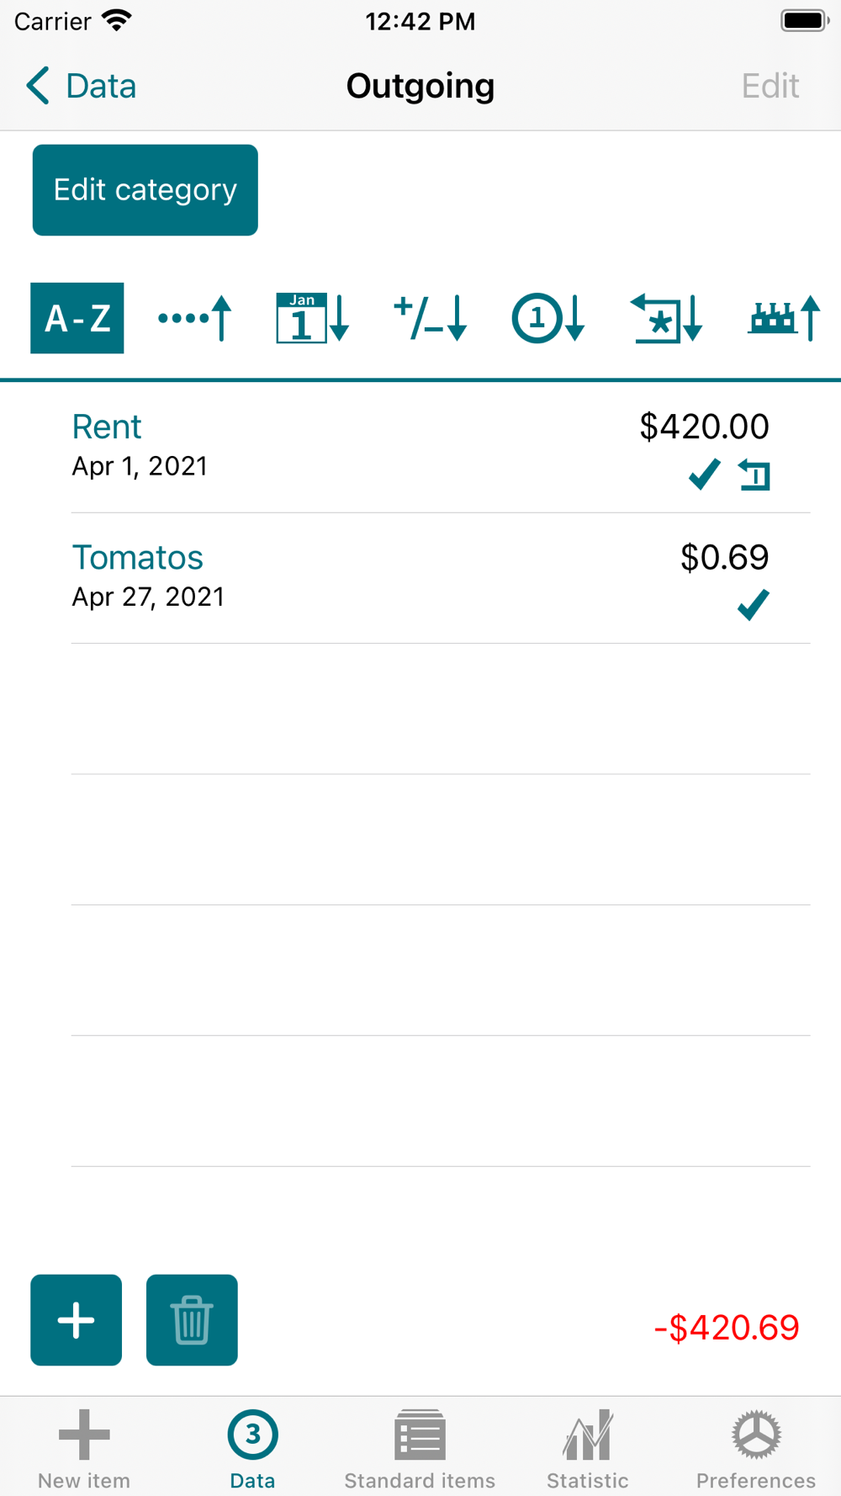
Task: Open the Preferences tab
Action: [755, 1447]
